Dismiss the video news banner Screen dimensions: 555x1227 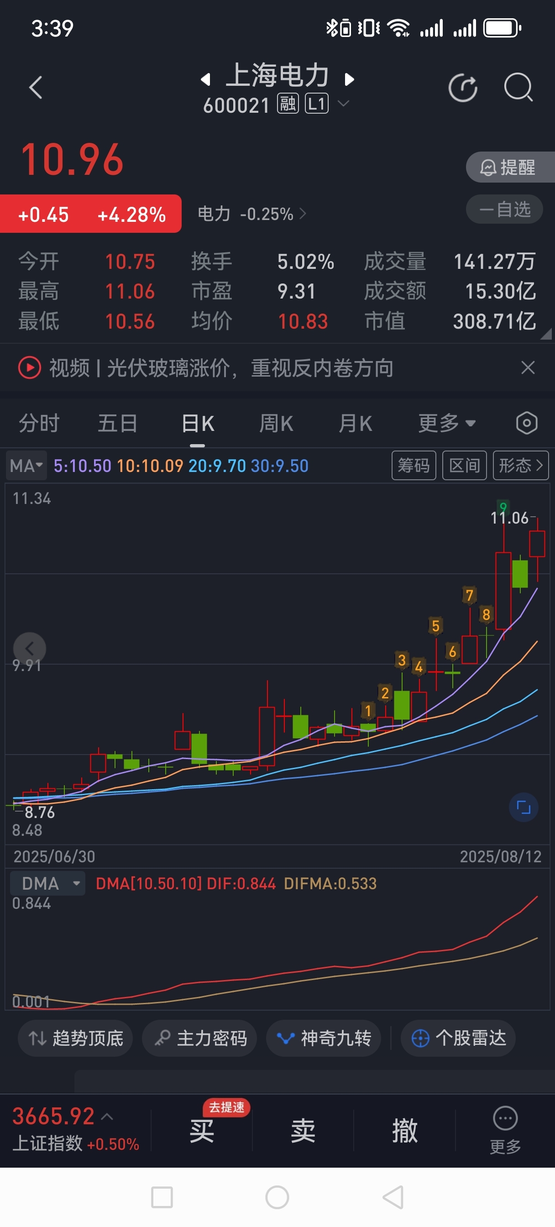[x=528, y=368]
